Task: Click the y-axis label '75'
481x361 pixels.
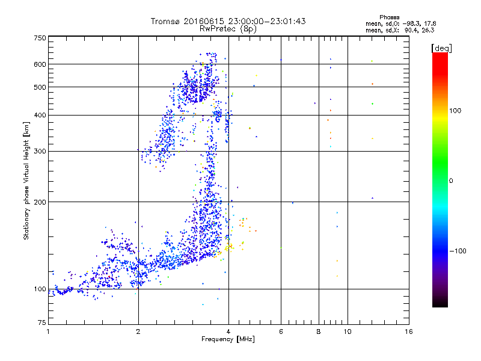Action: (x=42, y=322)
